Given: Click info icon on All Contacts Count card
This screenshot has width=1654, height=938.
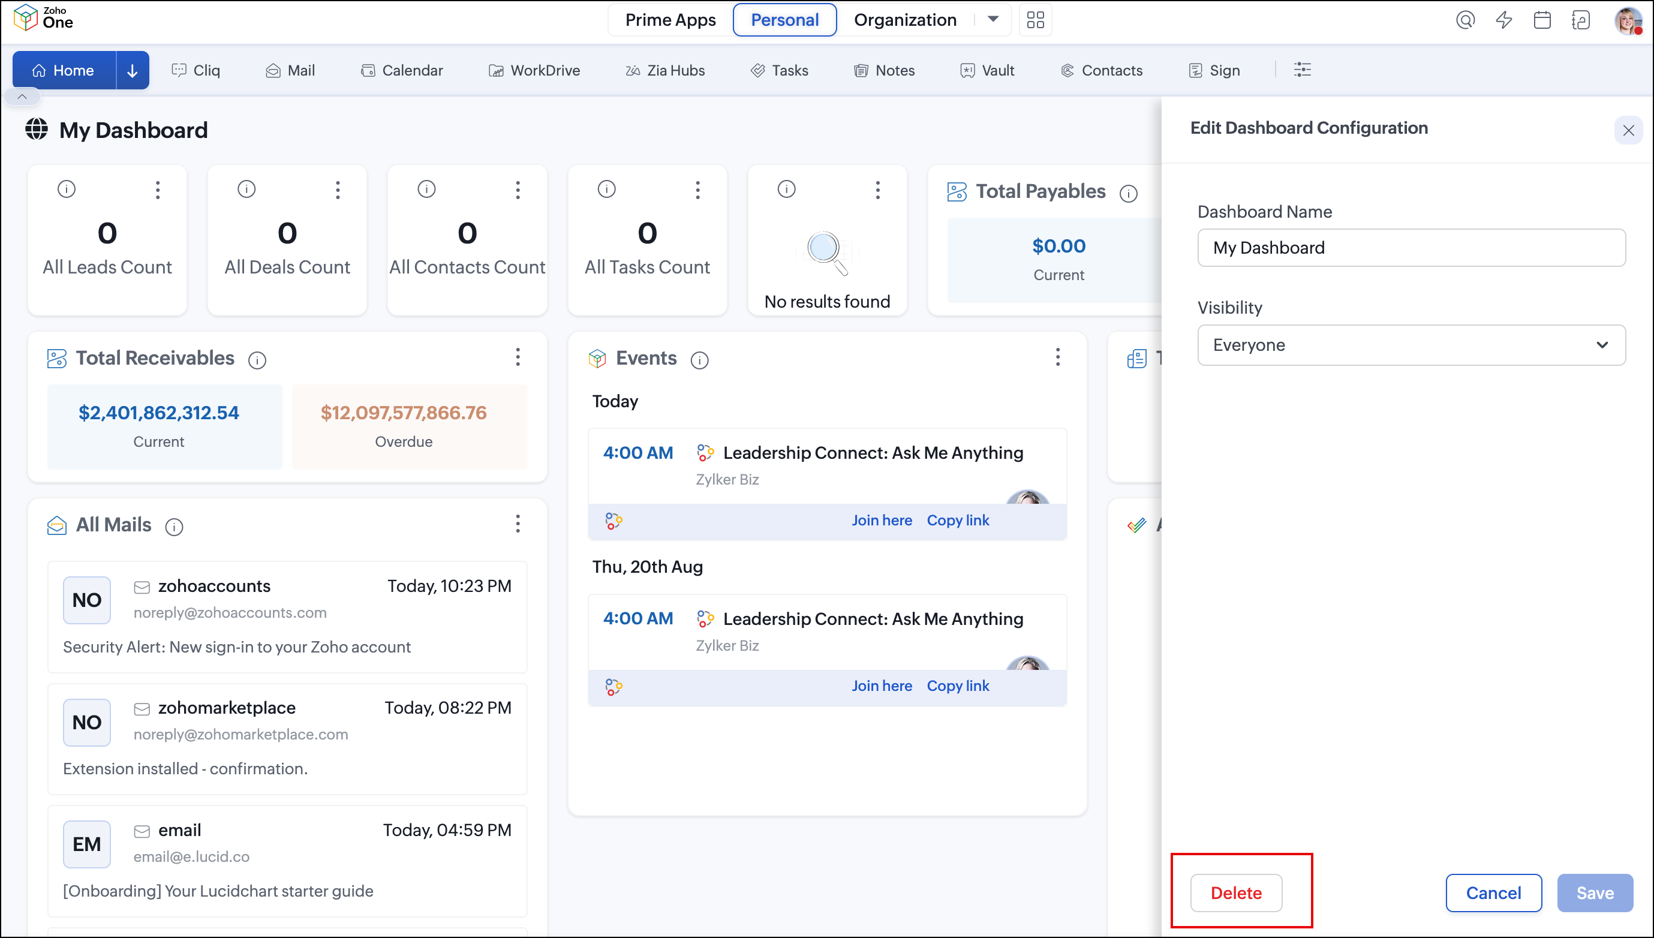Looking at the screenshot, I should pos(426,189).
